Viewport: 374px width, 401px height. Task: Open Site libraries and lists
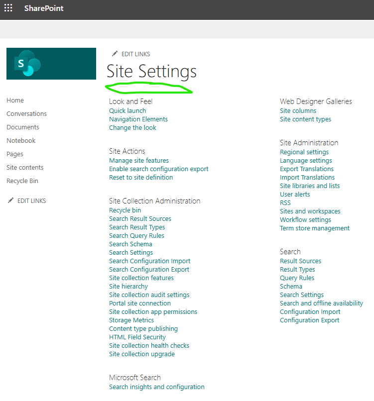310,186
